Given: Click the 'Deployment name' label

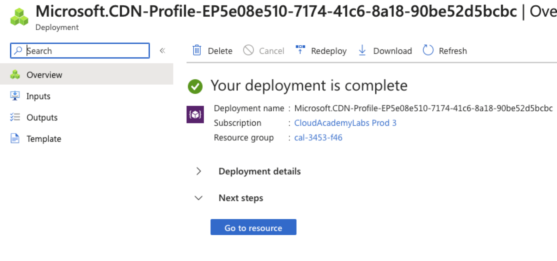Looking at the screenshot, I should coord(249,108).
